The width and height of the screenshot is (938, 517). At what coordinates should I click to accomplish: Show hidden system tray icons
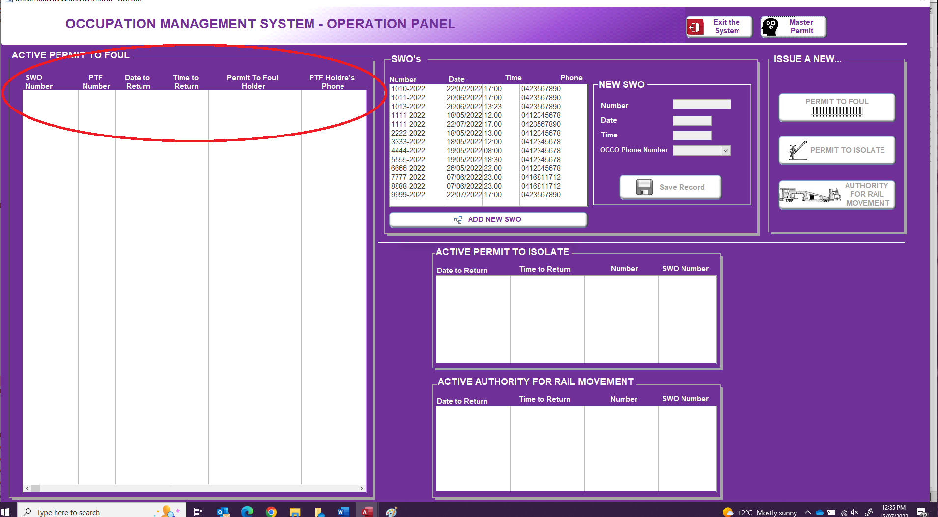[808, 512]
